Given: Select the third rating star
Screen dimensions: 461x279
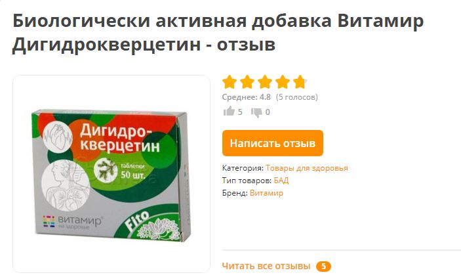Looking at the screenshot, I should [265, 82].
